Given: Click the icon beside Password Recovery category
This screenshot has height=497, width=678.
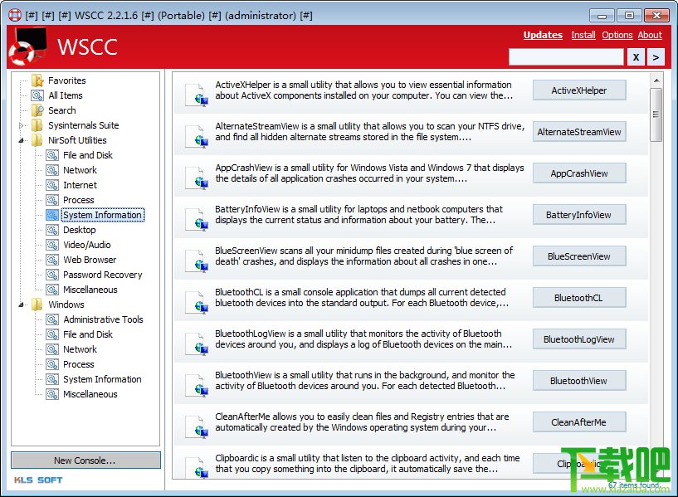Looking at the screenshot, I should point(52,275).
